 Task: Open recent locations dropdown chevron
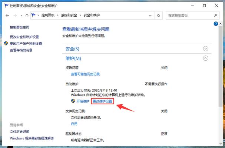click(x=21, y=16)
